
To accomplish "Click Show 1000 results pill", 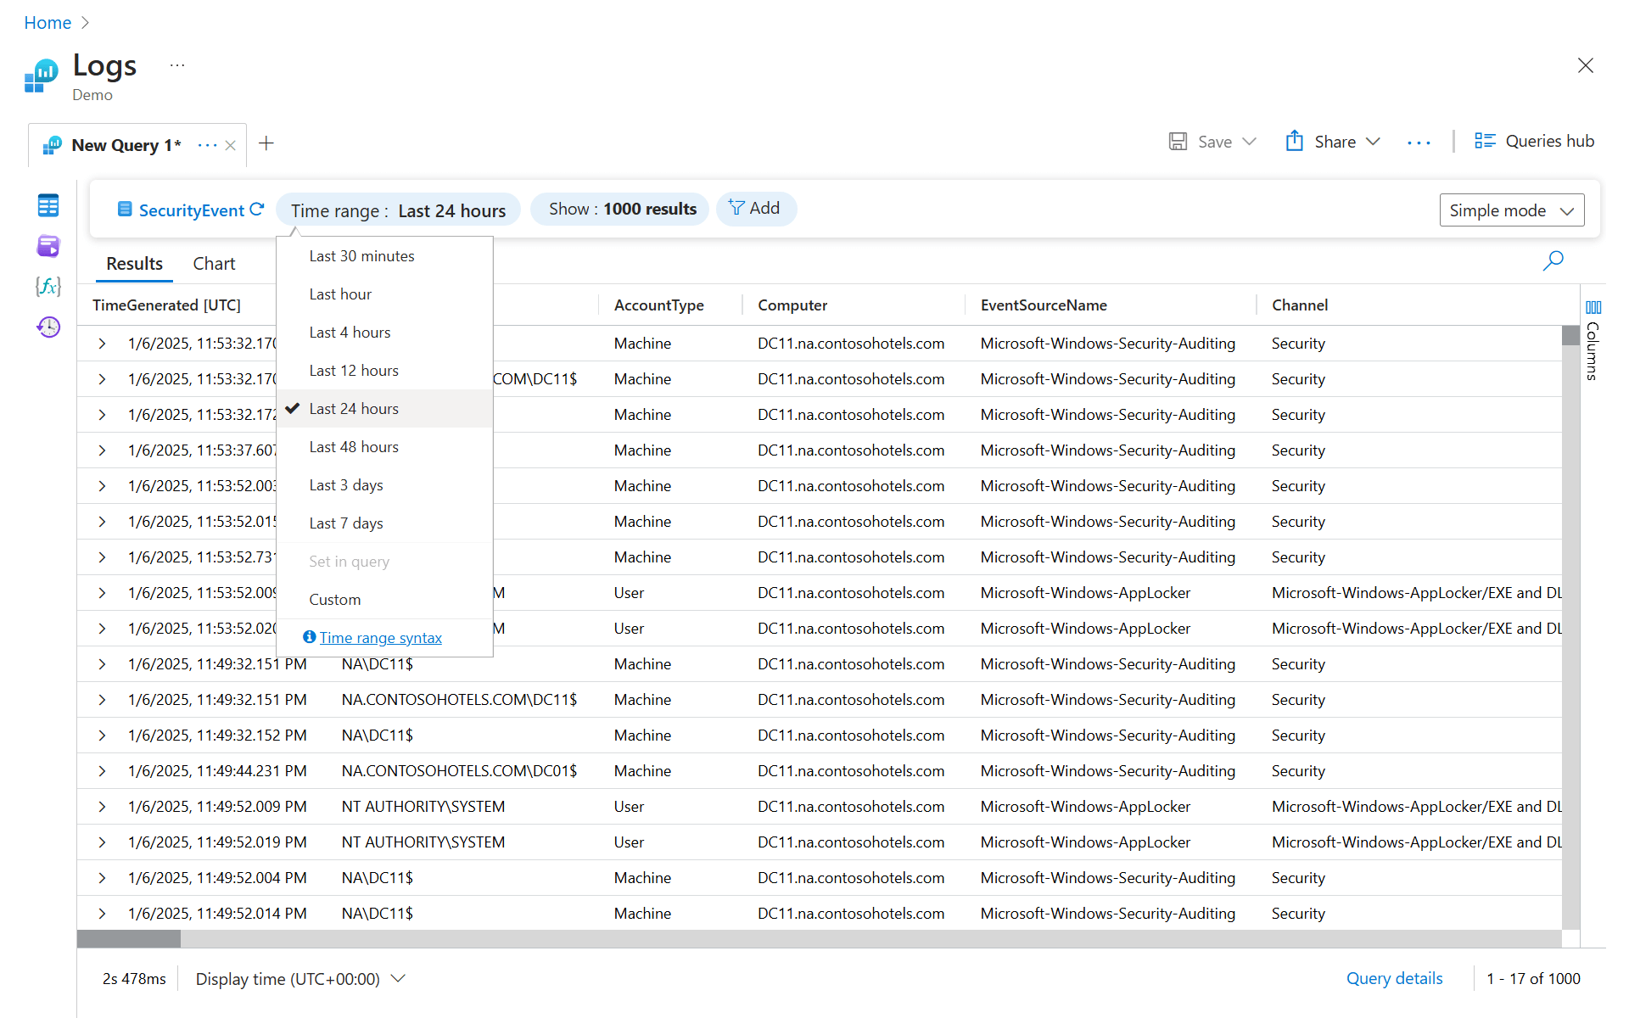I will click(622, 210).
